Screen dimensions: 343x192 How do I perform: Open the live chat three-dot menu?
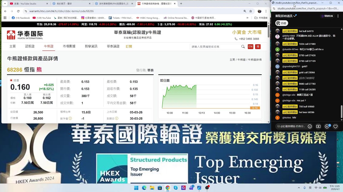pyautogui.click(x=338, y=16)
